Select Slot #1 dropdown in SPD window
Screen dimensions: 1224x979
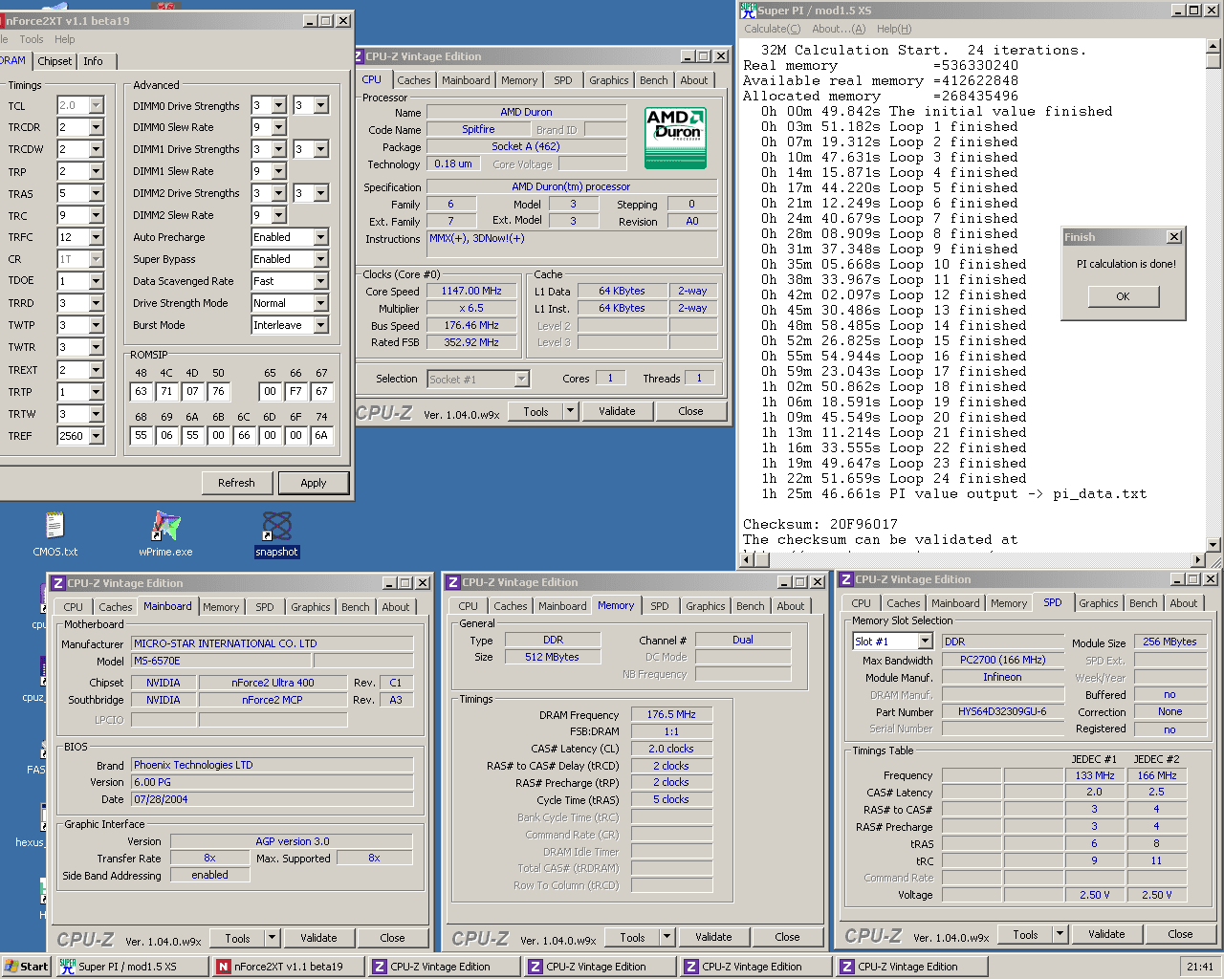(x=892, y=642)
